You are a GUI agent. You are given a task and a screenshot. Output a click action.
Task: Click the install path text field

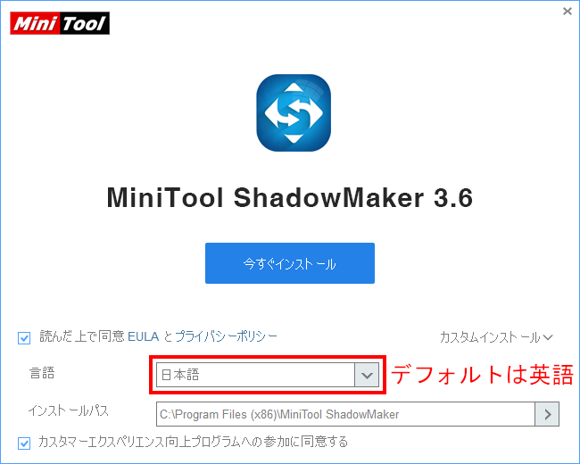pos(345,414)
